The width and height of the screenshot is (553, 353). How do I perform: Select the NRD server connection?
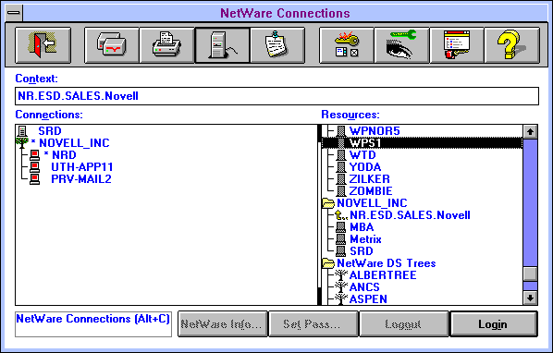tap(64, 155)
